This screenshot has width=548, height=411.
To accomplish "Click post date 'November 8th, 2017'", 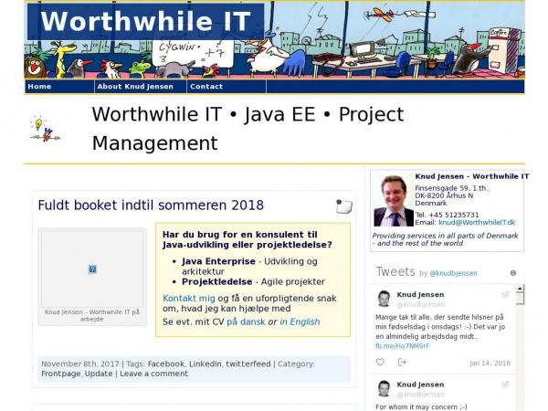I will click(x=80, y=364).
